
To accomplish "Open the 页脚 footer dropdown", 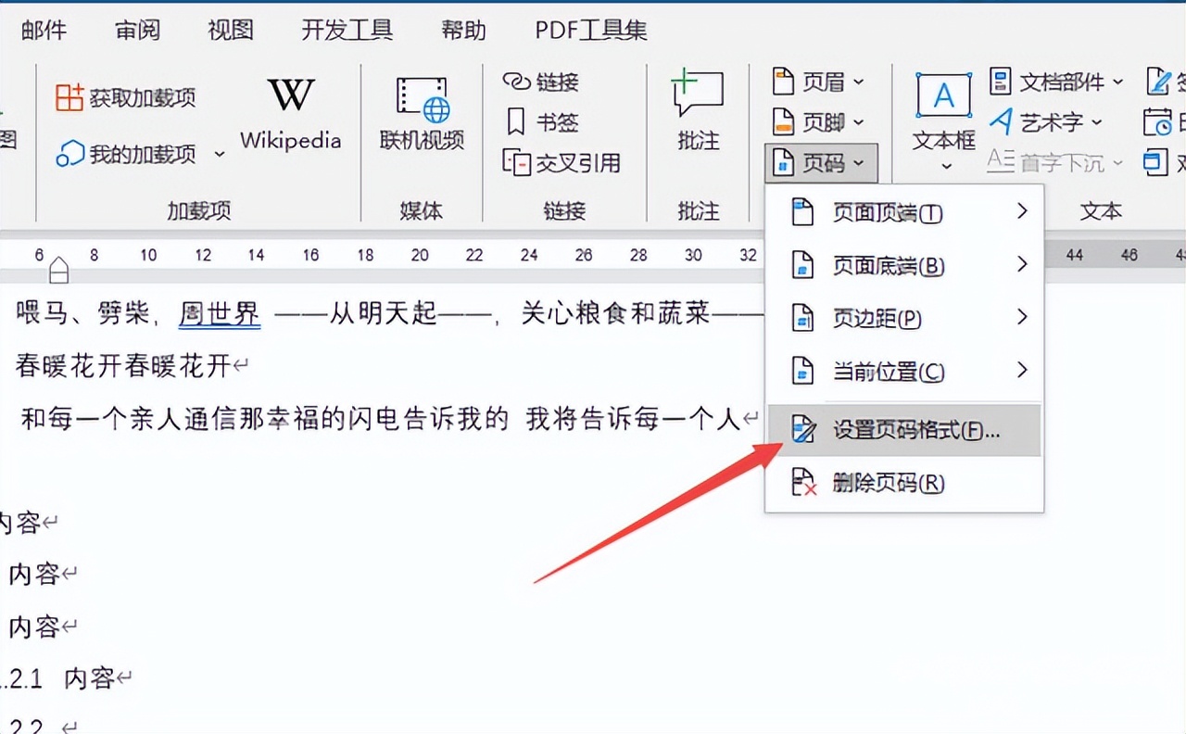I will point(819,121).
